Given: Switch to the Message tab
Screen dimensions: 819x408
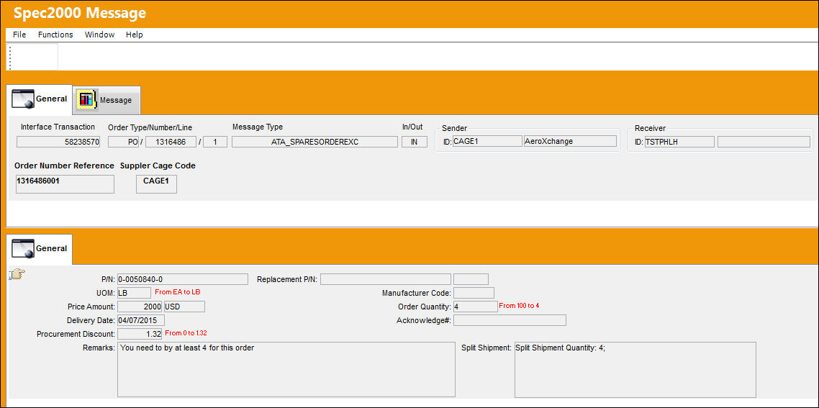Looking at the screenshot, I should click(107, 100).
